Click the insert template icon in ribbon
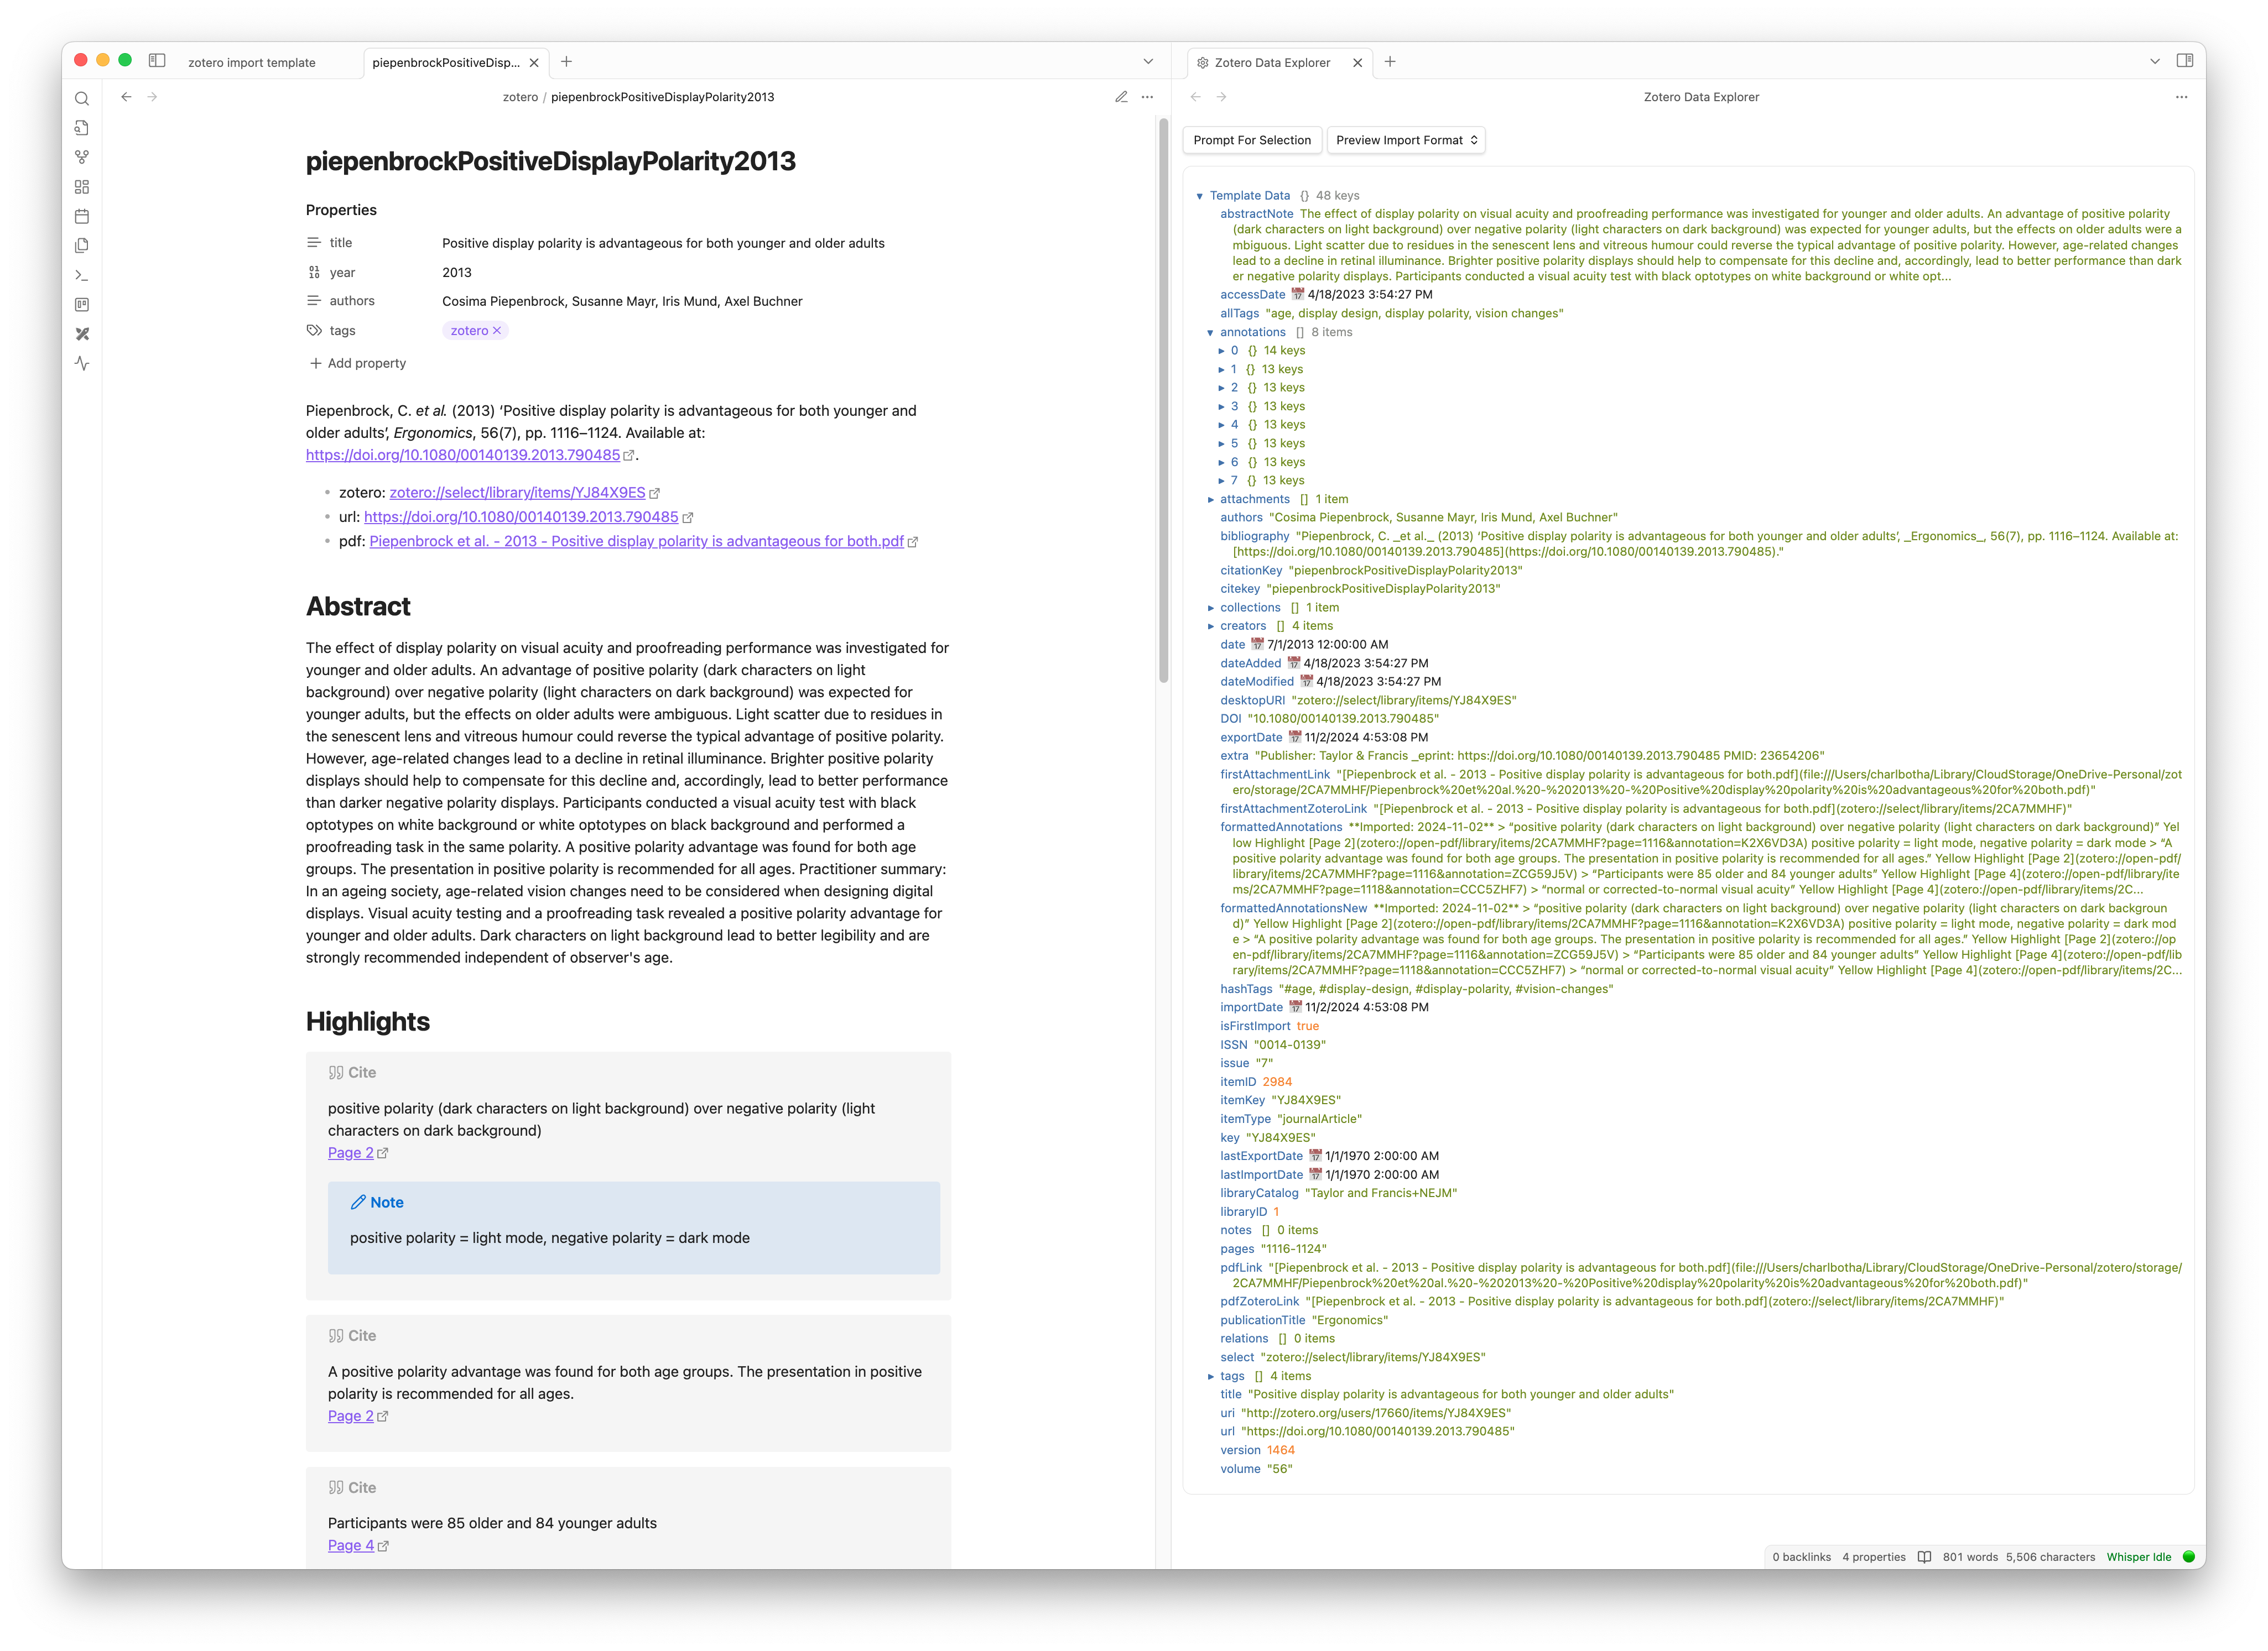Viewport: 2268px width, 1651px height. (x=82, y=246)
